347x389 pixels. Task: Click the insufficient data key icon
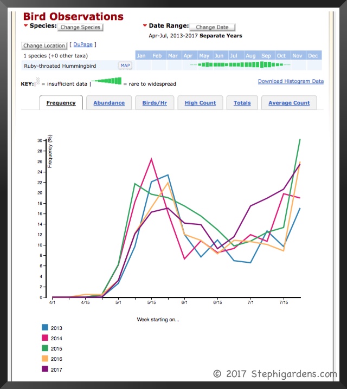[37, 83]
